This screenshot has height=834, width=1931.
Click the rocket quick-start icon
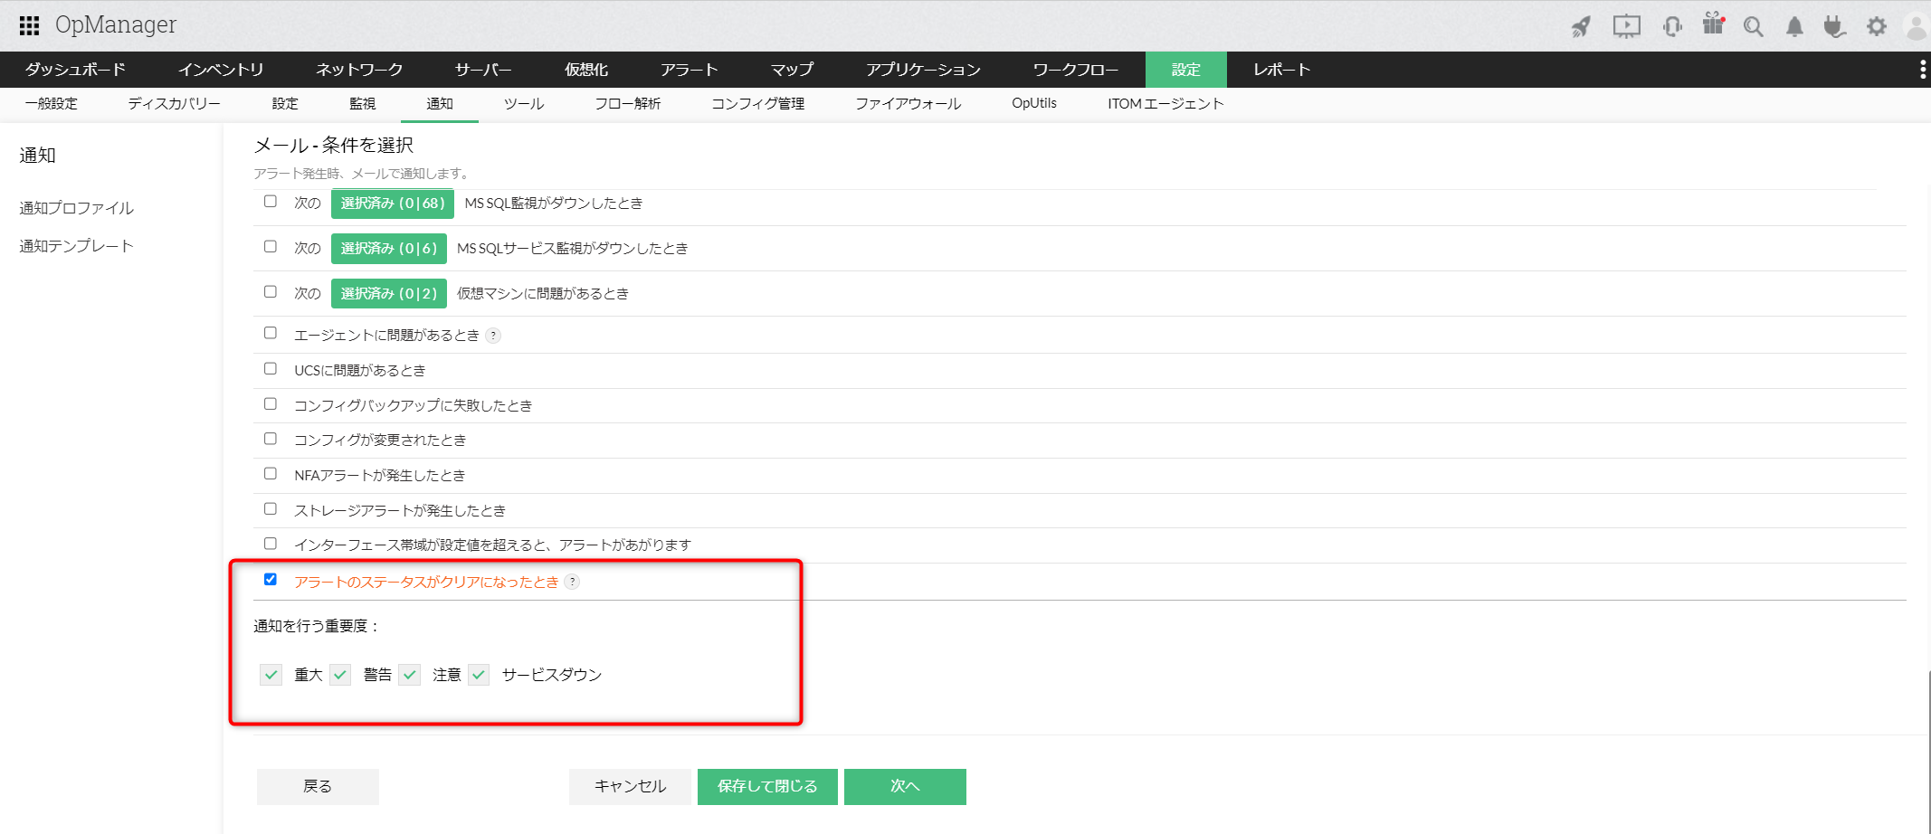[x=1581, y=26]
